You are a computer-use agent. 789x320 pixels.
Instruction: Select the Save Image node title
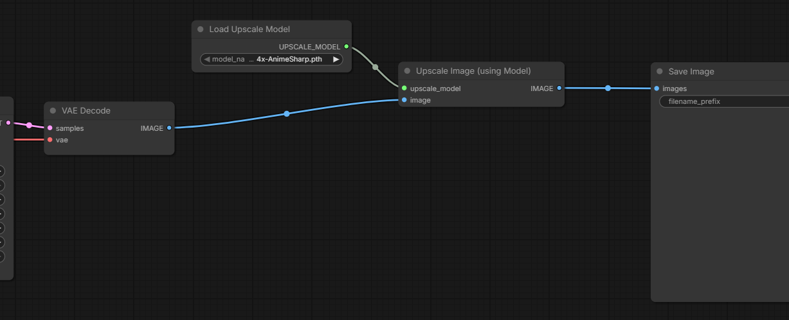click(691, 72)
